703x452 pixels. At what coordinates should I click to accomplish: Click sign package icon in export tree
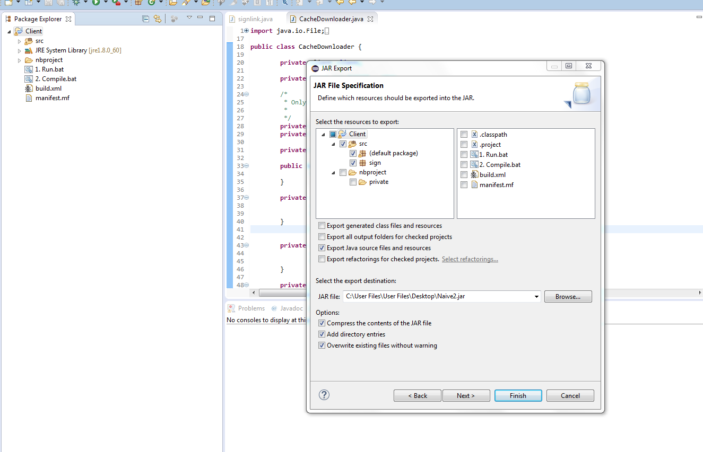[363, 163]
